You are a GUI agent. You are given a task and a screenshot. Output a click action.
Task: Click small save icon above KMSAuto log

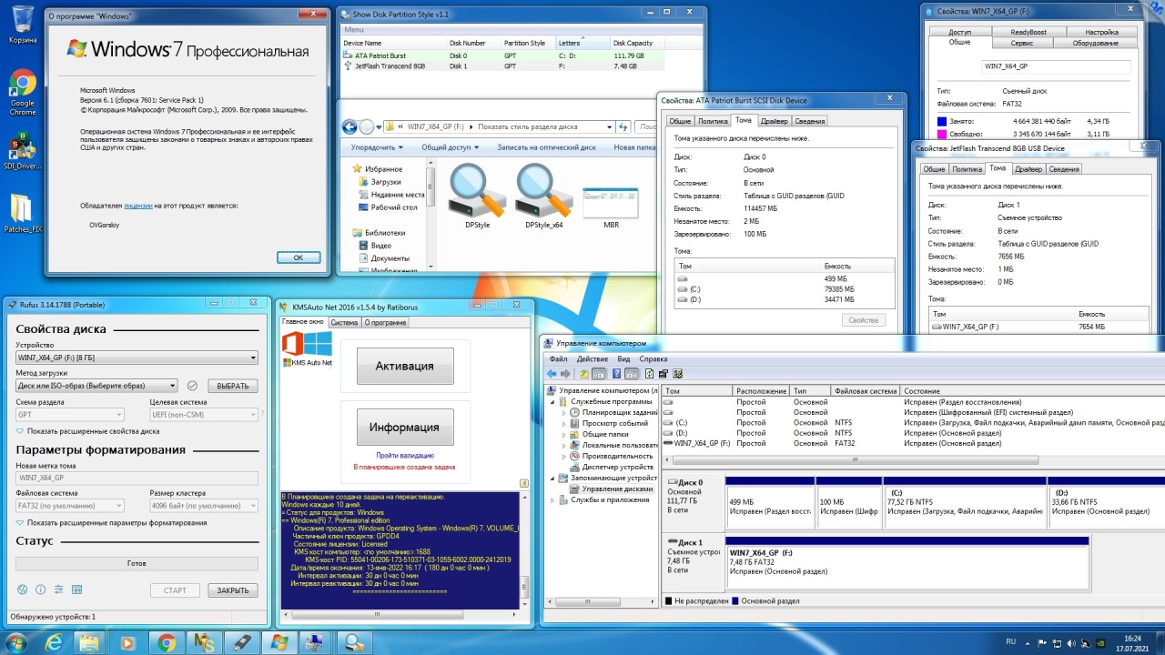click(523, 483)
